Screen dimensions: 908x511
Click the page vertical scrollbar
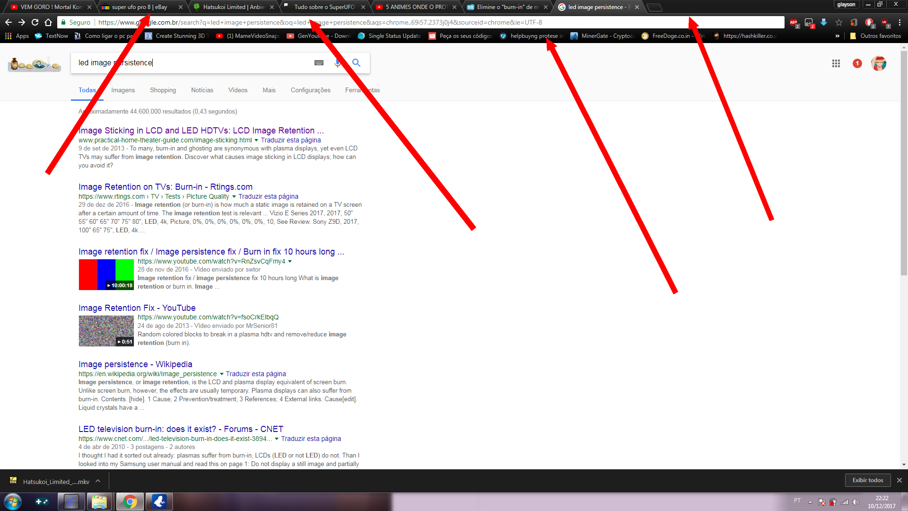click(904, 163)
